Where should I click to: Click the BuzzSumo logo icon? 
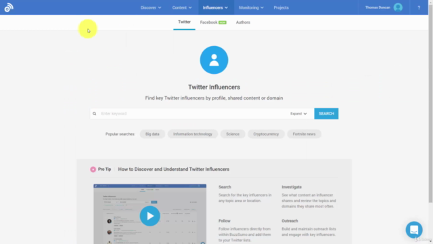pos(9,7)
